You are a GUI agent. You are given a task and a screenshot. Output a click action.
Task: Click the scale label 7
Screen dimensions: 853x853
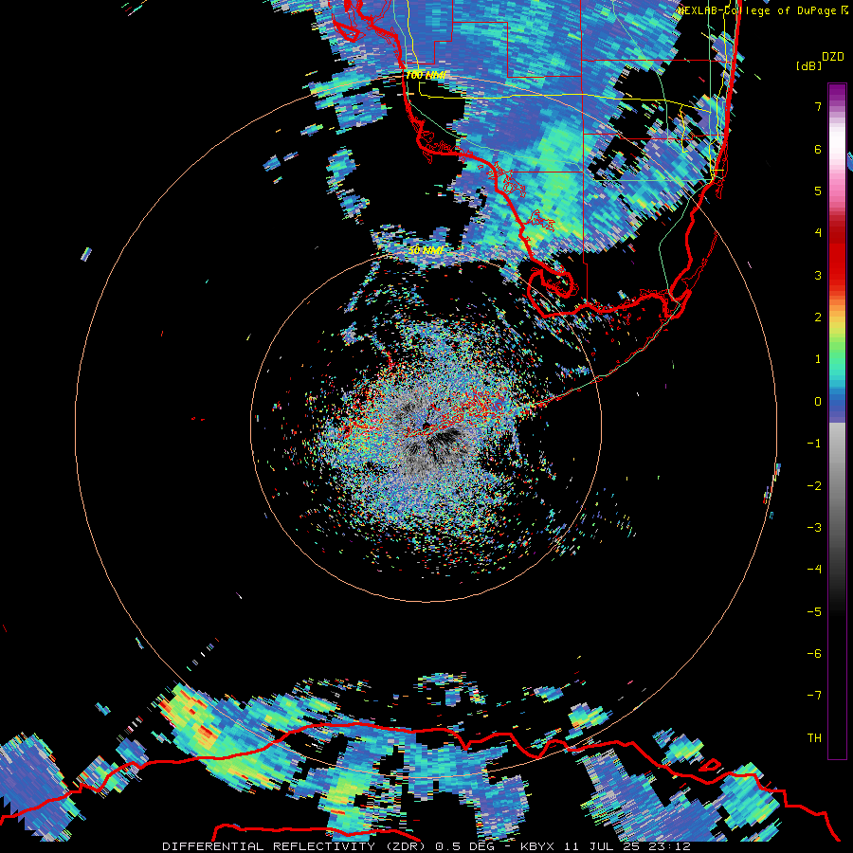coord(818,106)
